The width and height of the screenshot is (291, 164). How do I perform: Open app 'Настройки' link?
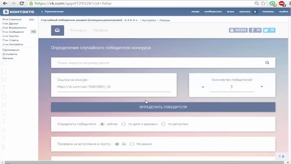149,20
